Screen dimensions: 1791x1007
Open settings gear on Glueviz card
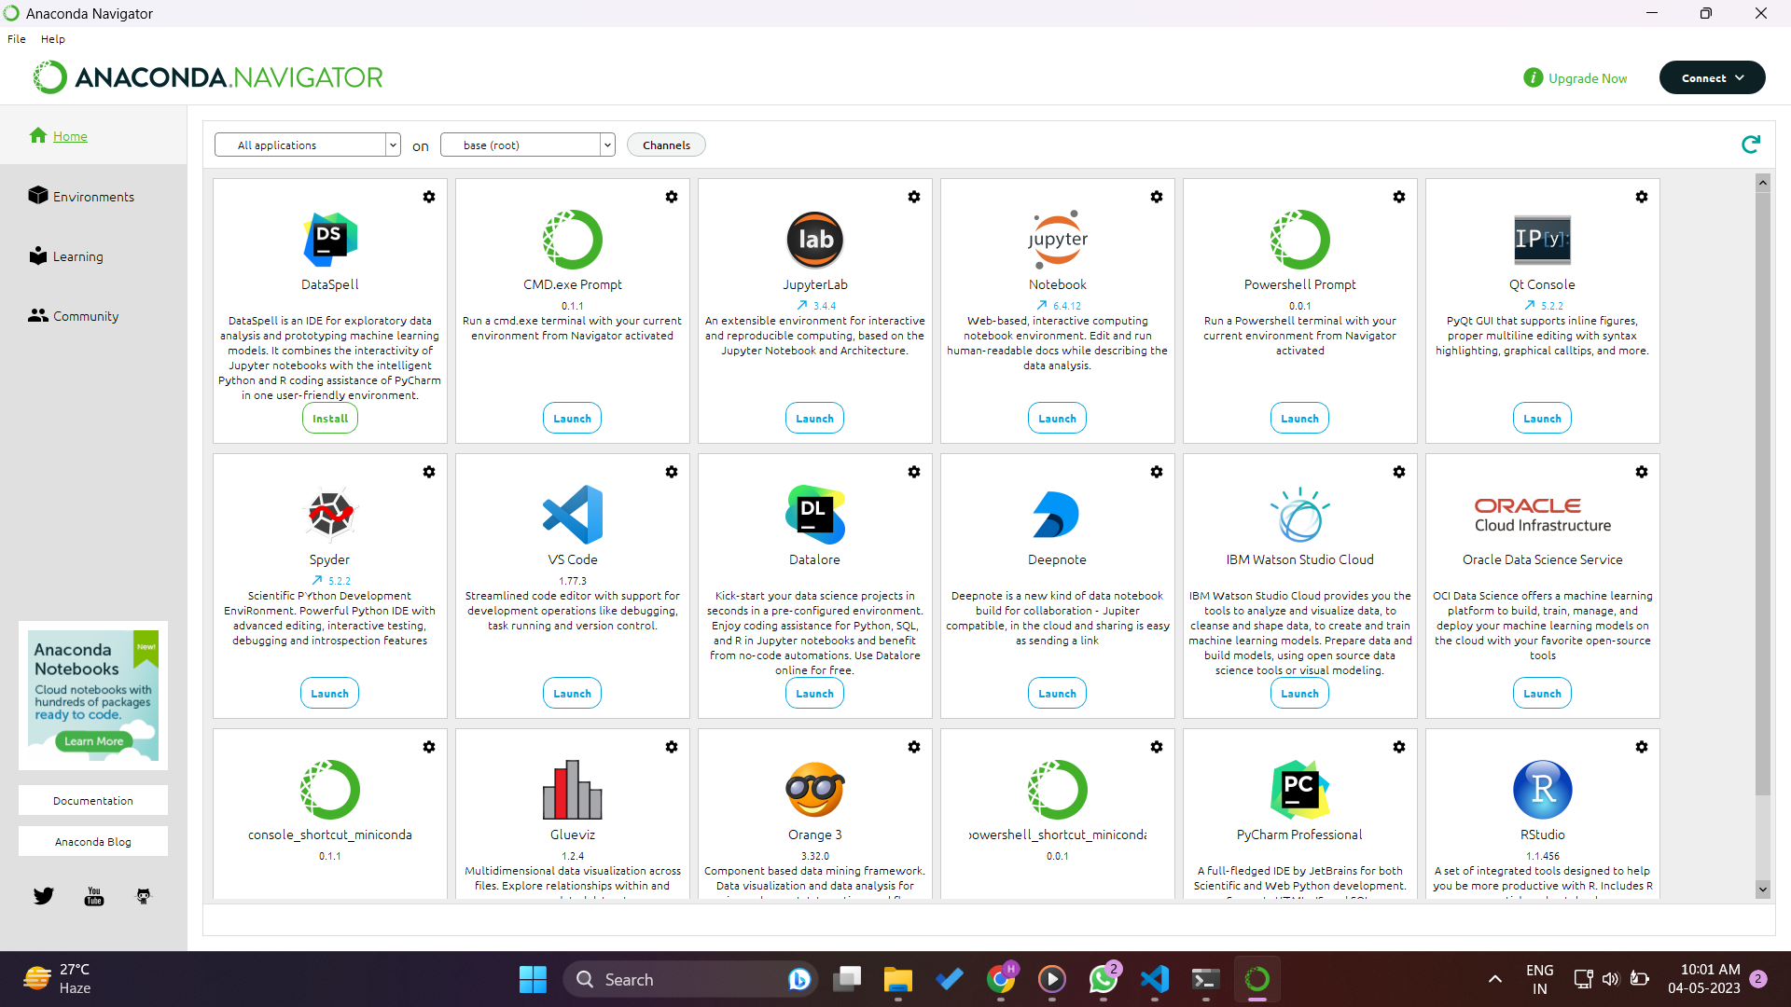[x=672, y=747]
